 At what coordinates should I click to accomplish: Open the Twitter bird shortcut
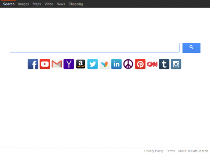pyautogui.click(x=92, y=64)
